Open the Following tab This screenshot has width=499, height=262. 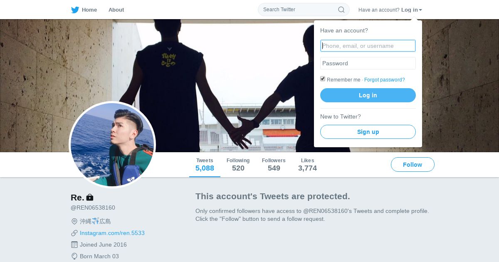pos(238,165)
